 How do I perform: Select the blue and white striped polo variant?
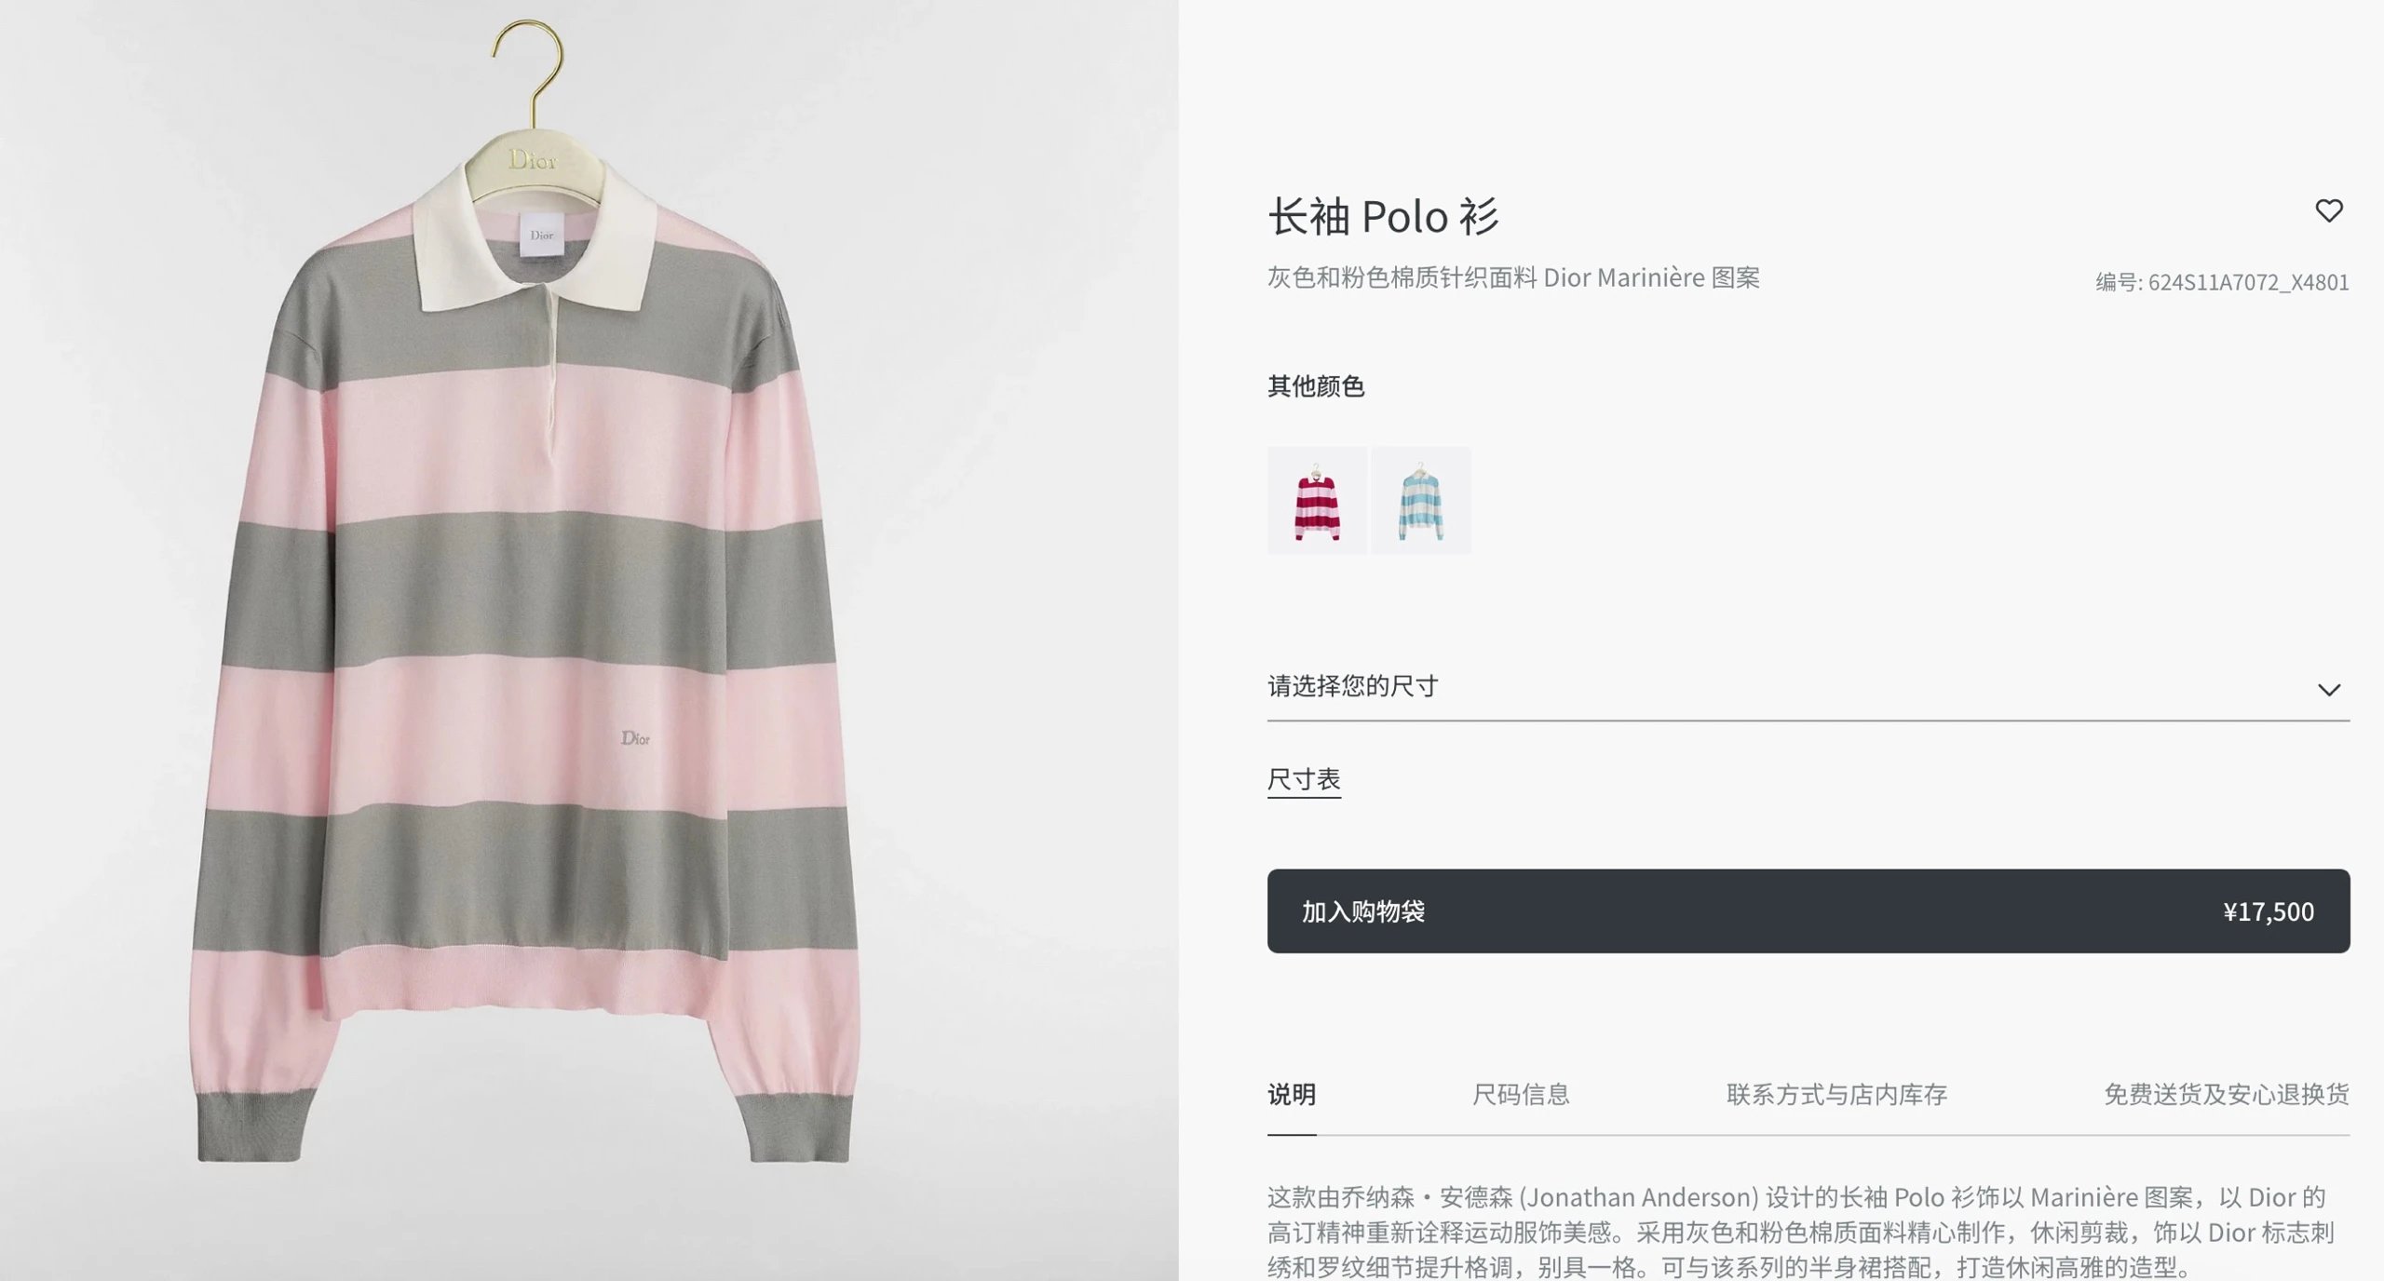(x=1420, y=502)
